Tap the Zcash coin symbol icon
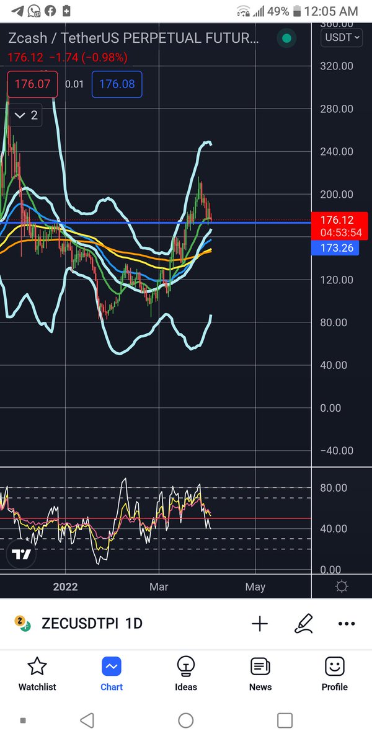The image size is (372, 744). 22,624
